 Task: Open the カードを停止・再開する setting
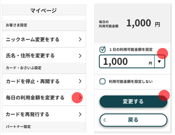(33, 81)
